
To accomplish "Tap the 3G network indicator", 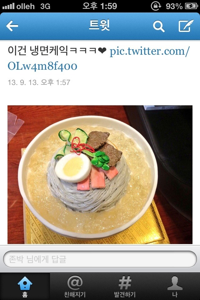I will tap(45, 7).
